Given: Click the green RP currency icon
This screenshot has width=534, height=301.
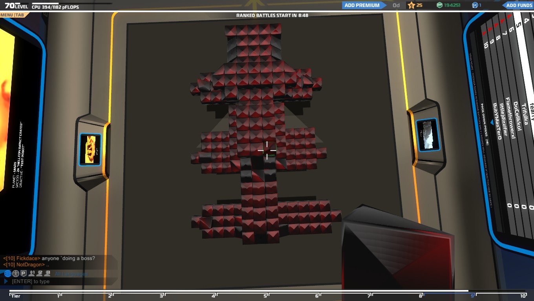Looking at the screenshot, I should point(440,5).
